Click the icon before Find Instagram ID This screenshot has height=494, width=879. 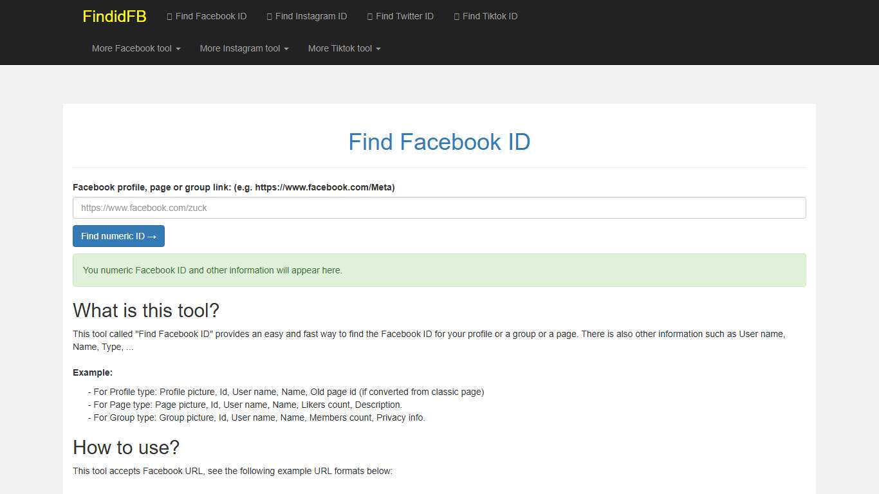tap(270, 17)
